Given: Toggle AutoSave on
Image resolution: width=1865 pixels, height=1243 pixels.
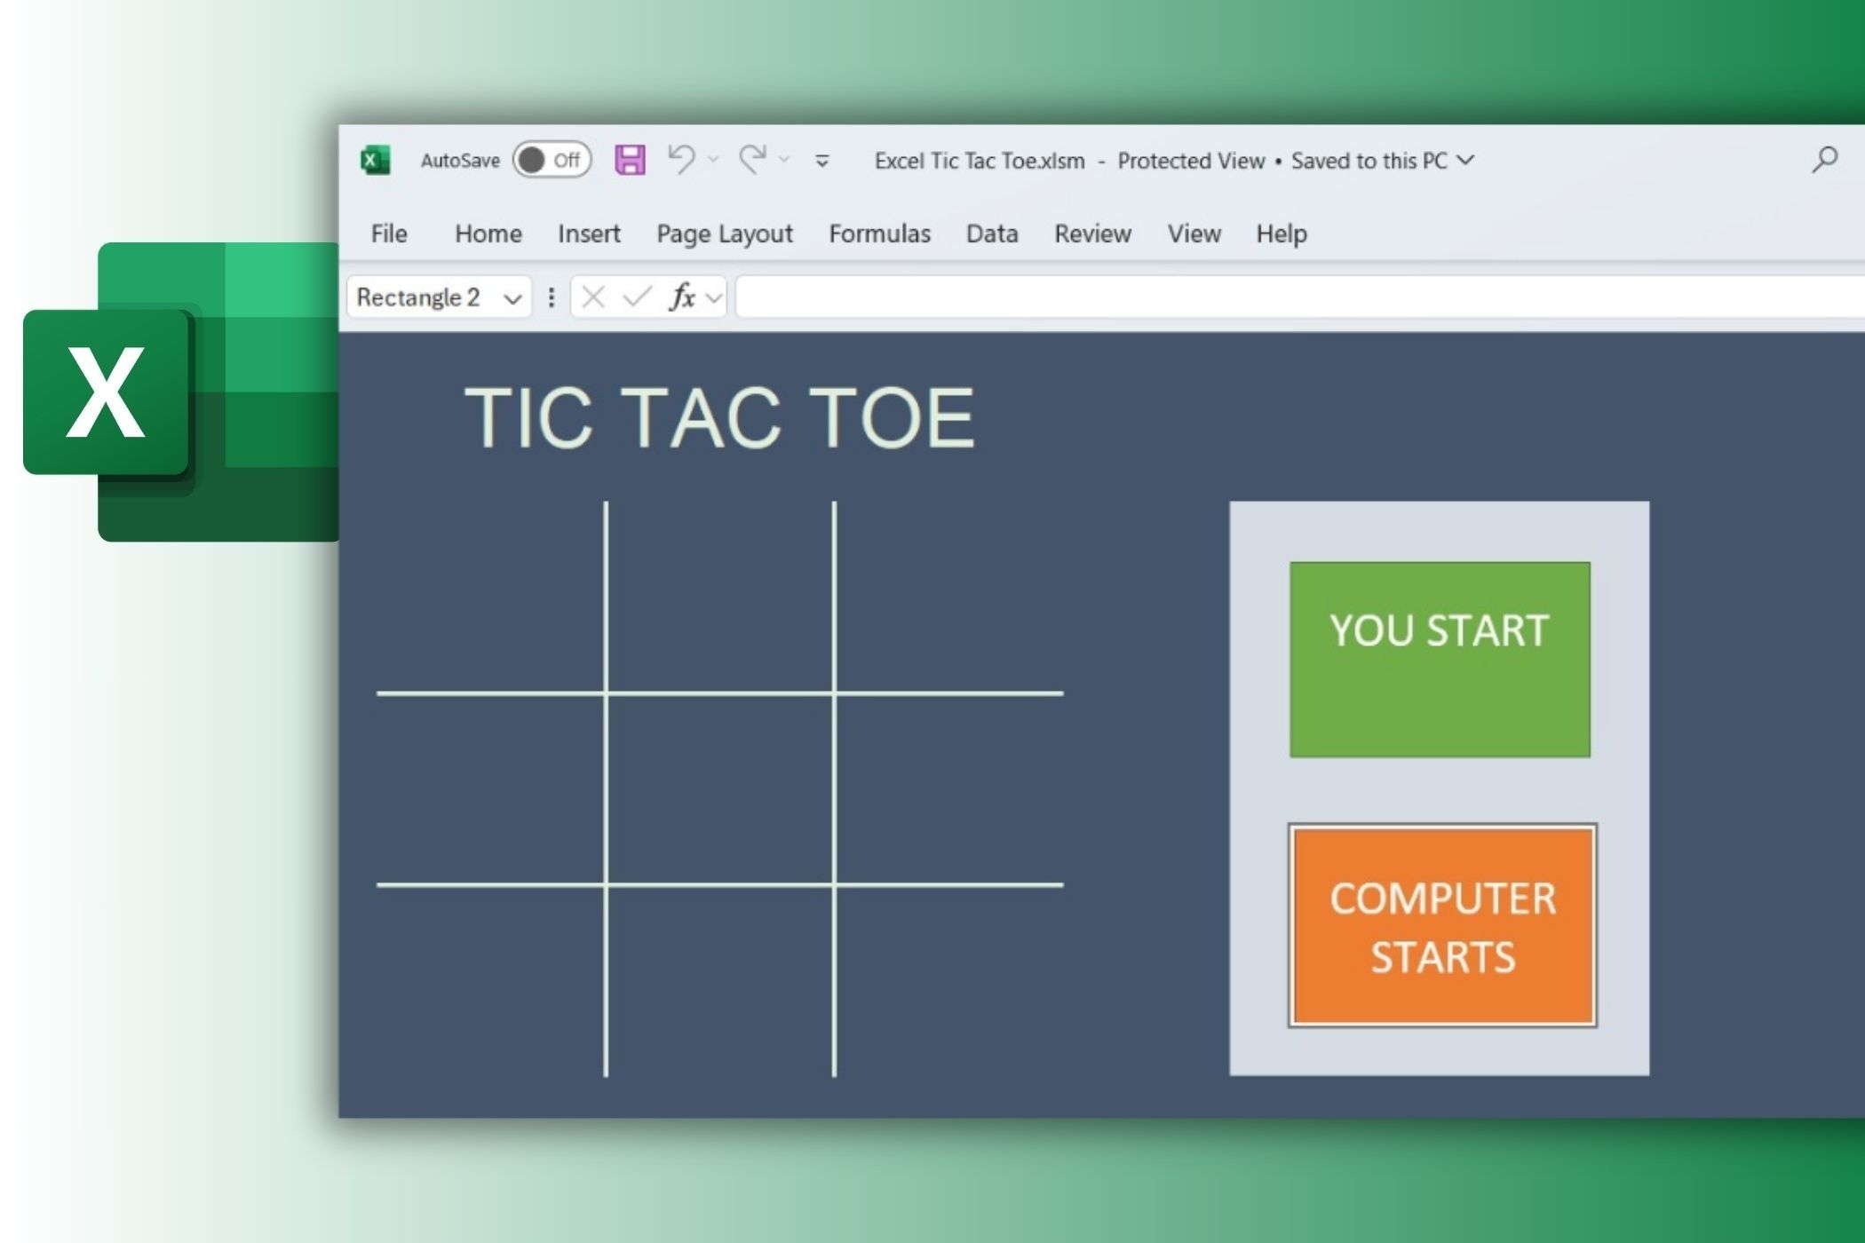Looking at the screenshot, I should 551,160.
